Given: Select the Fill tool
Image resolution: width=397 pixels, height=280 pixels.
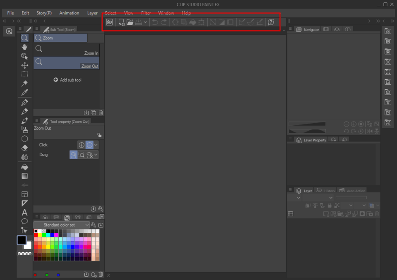Looking at the screenshot, I should coord(24,167).
